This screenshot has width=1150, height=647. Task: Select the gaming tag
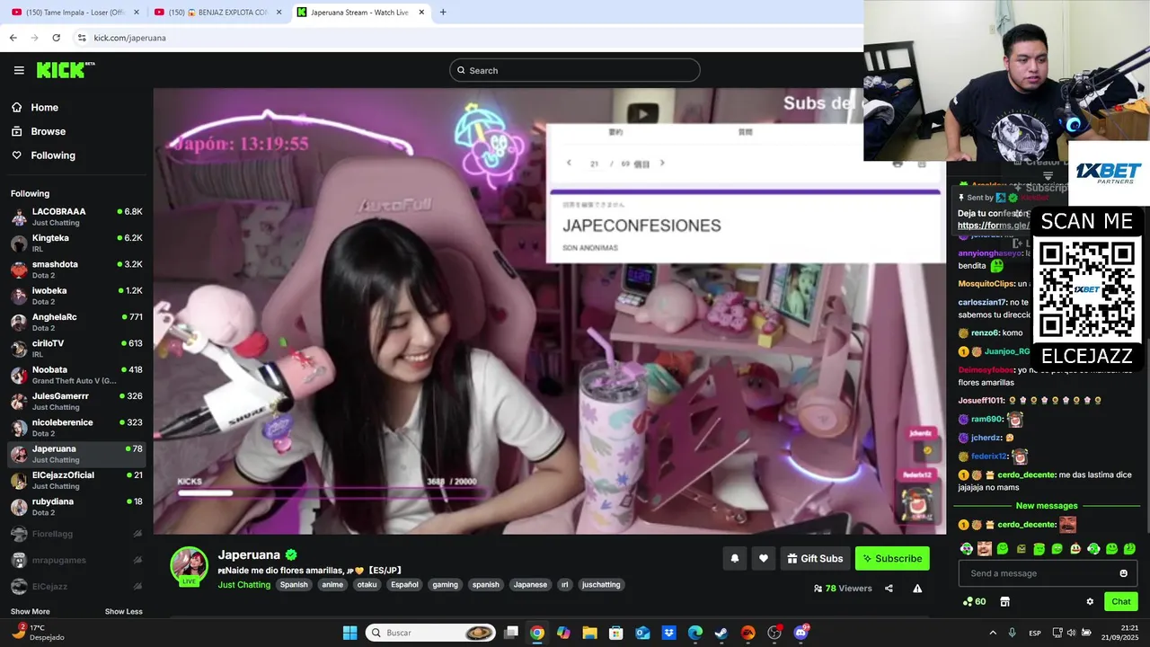coord(445,585)
